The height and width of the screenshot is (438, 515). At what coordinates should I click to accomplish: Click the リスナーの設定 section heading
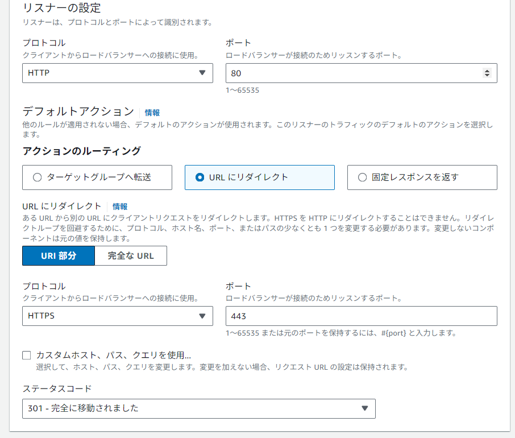click(62, 8)
